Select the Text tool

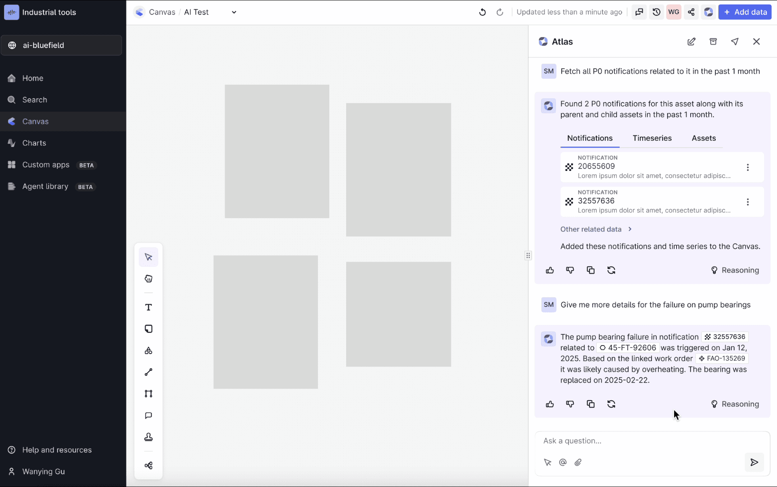148,307
